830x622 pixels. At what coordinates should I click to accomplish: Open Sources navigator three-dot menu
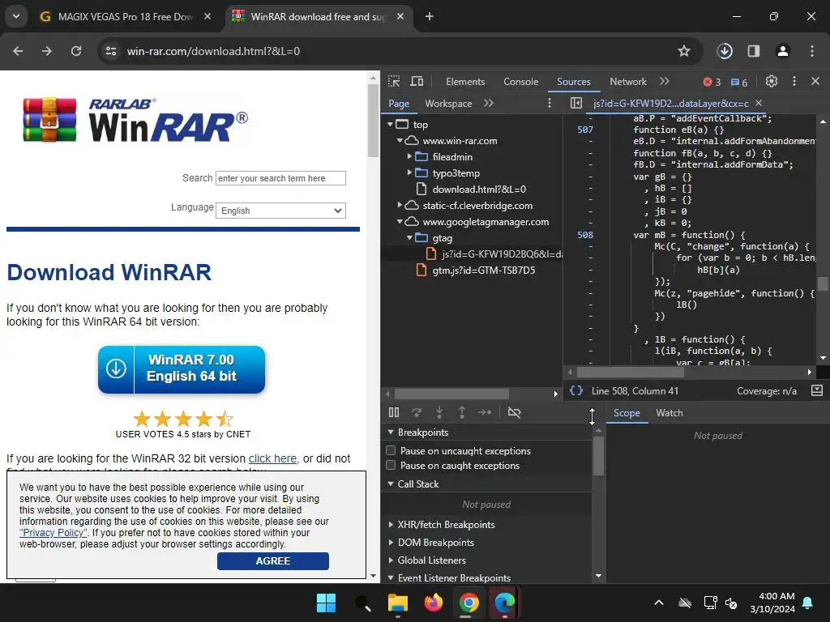click(x=550, y=103)
